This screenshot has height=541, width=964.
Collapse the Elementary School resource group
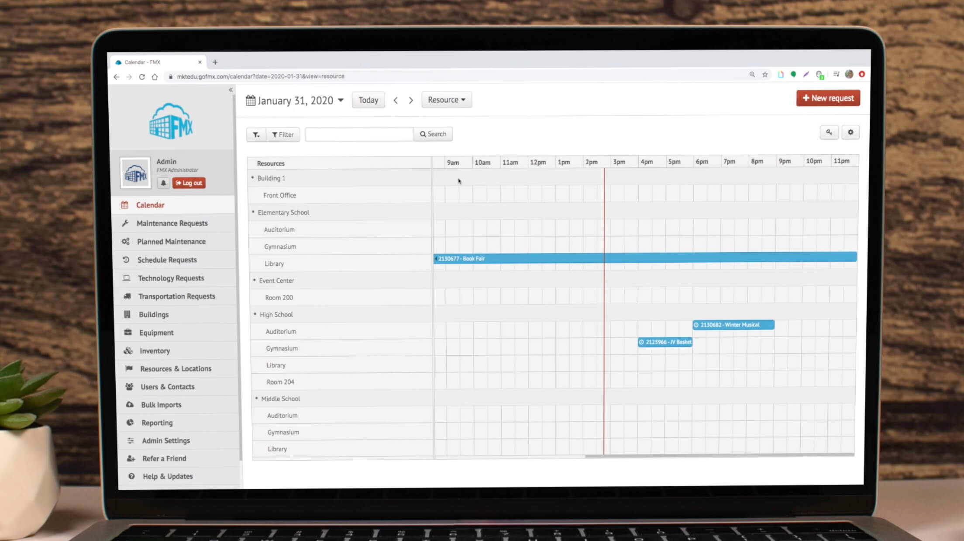point(253,212)
